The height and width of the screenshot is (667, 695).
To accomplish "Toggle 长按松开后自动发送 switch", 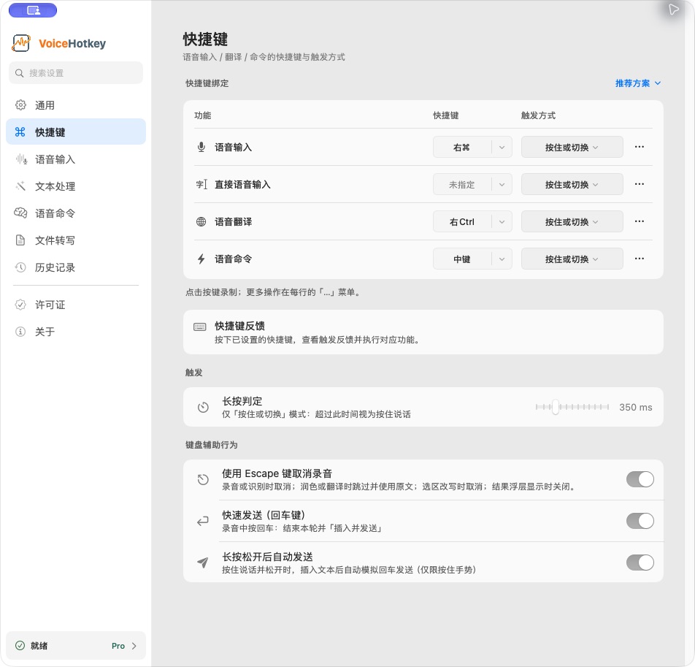I will 640,563.
